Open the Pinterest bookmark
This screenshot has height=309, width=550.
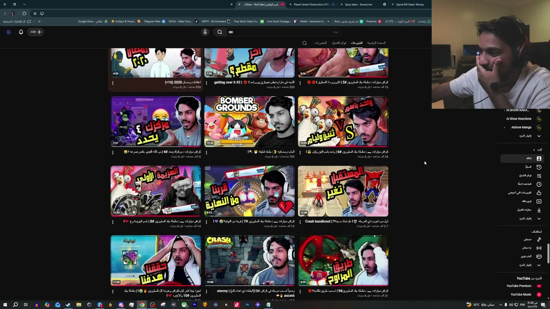click(373, 21)
